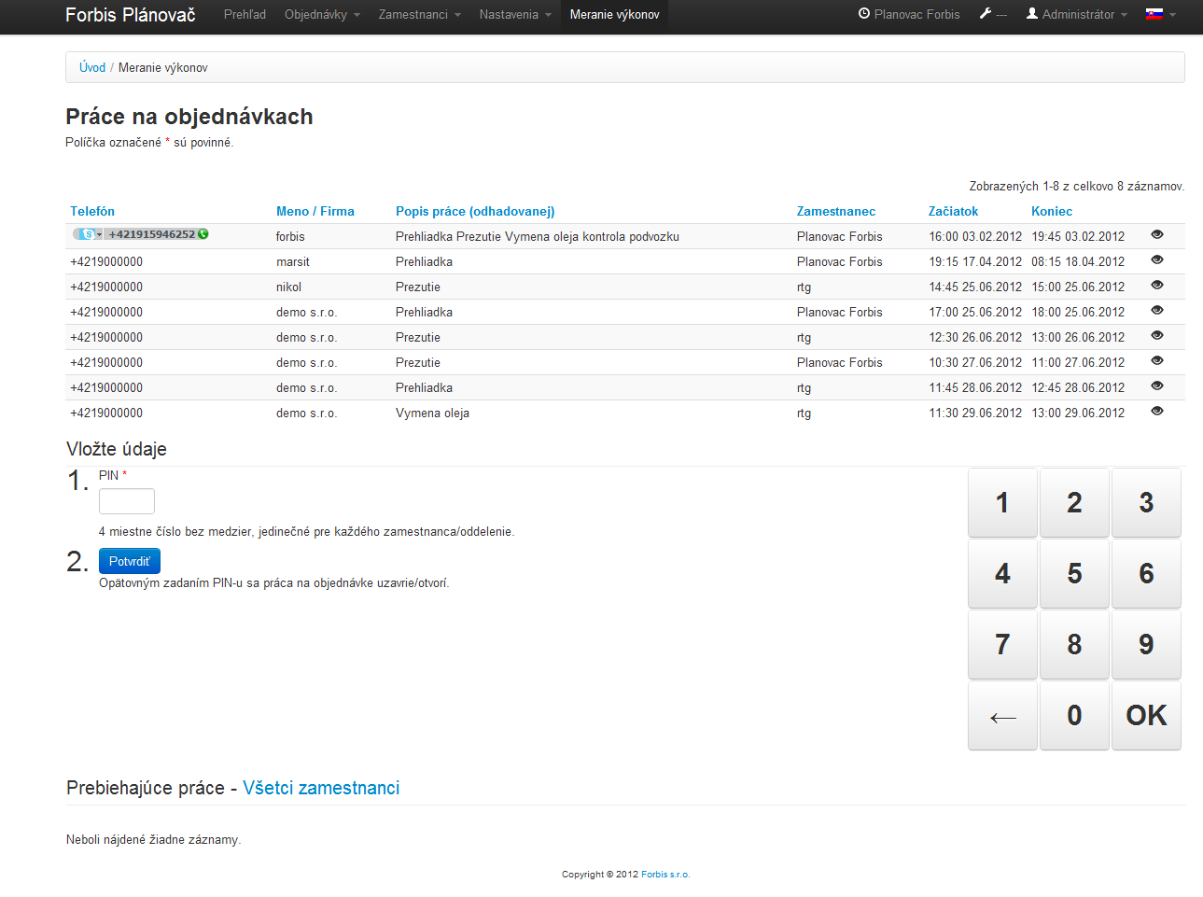The width and height of the screenshot is (1203, 897).
Task: View details of the forbis order row
Action: coord(1157,234)
